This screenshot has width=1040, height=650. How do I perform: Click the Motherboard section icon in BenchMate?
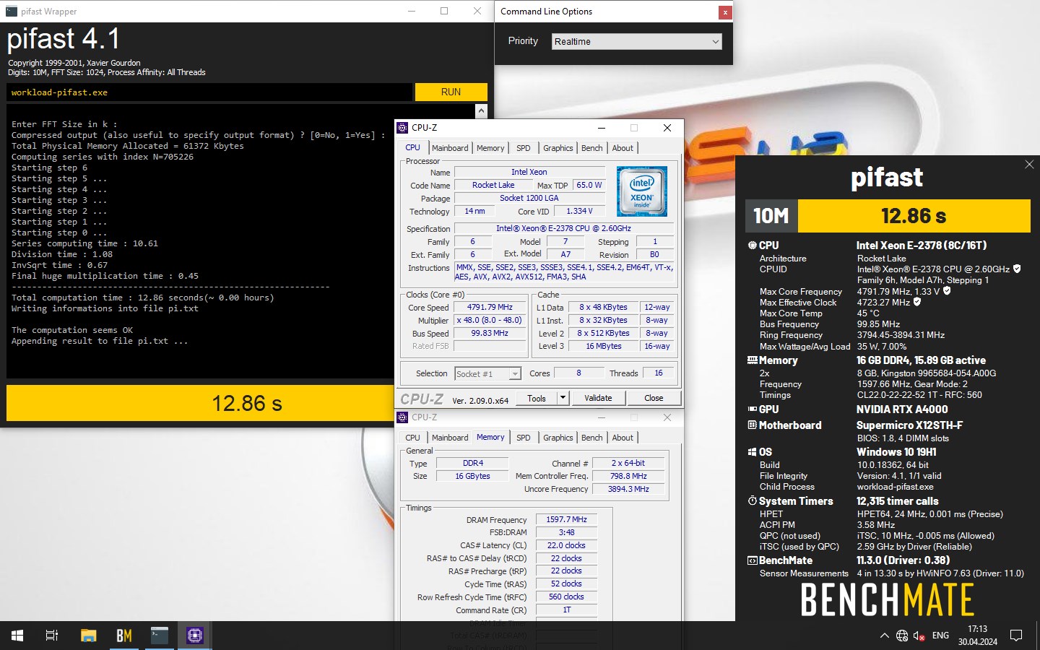(x=752, y=425)
